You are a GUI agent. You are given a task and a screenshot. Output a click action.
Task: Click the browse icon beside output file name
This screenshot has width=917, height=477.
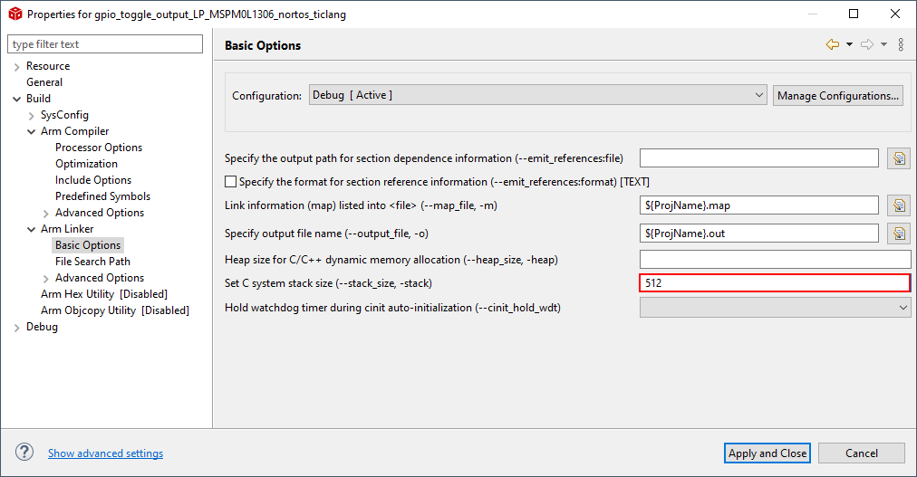898,234
